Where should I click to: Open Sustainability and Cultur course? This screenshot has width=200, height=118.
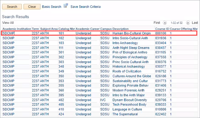130,81
